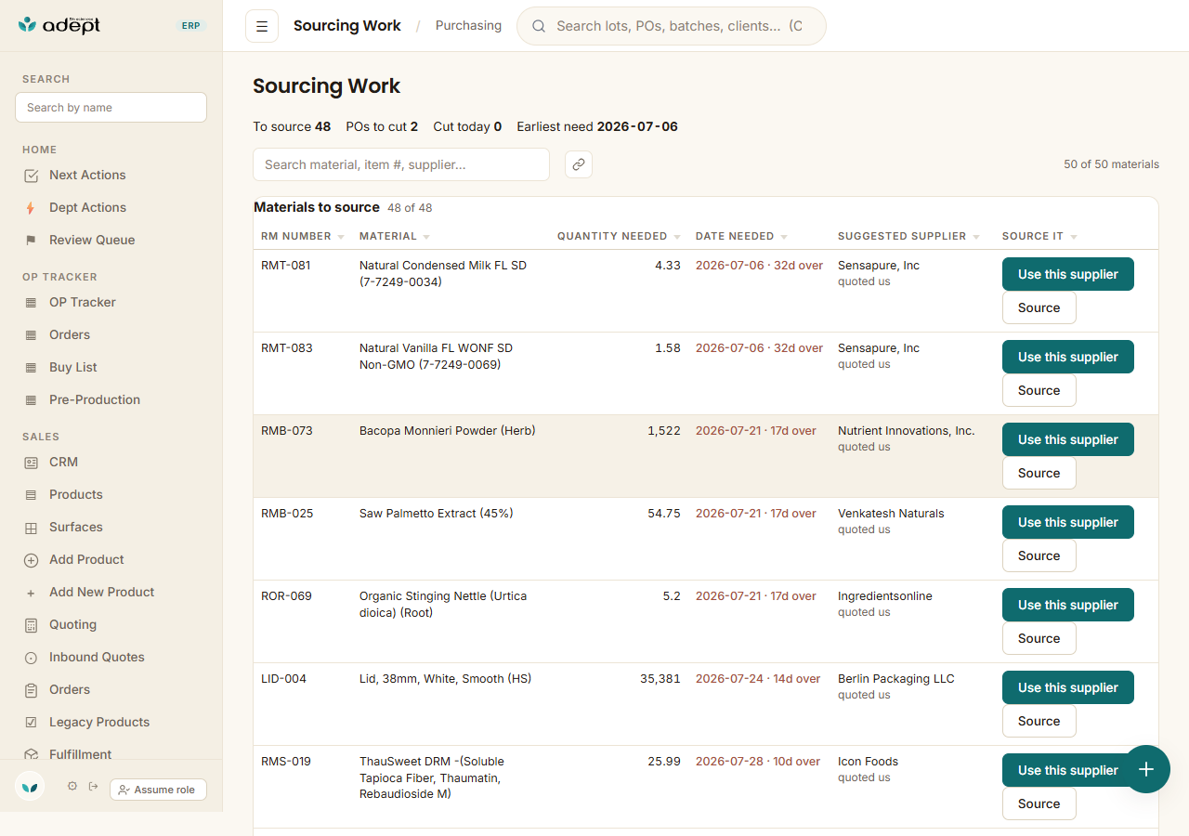Click the ERP badge in the sidebar header
1189x836 pixels.
190,26
